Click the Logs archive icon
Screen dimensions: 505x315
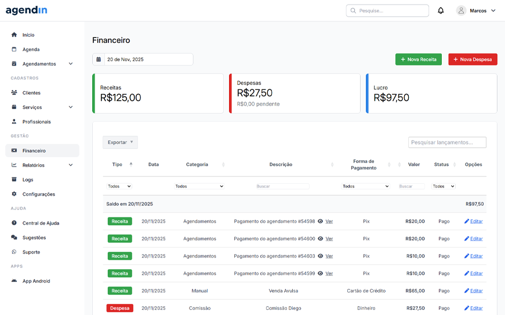tap(14, 179)
